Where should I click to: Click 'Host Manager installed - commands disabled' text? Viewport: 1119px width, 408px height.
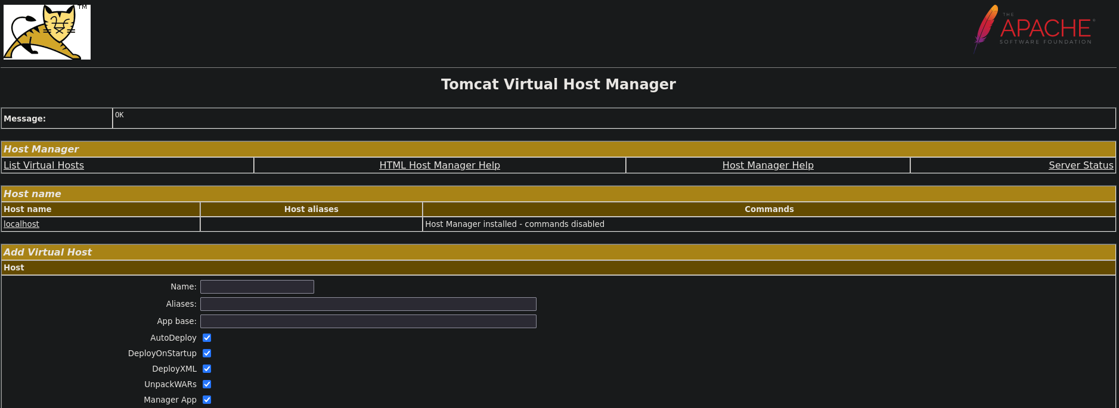[514, 224]
